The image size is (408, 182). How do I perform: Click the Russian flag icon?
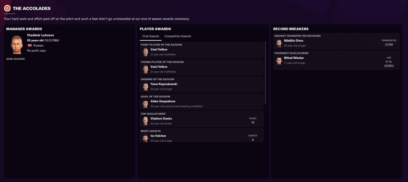pyautogui.click(x=29, y=45)
